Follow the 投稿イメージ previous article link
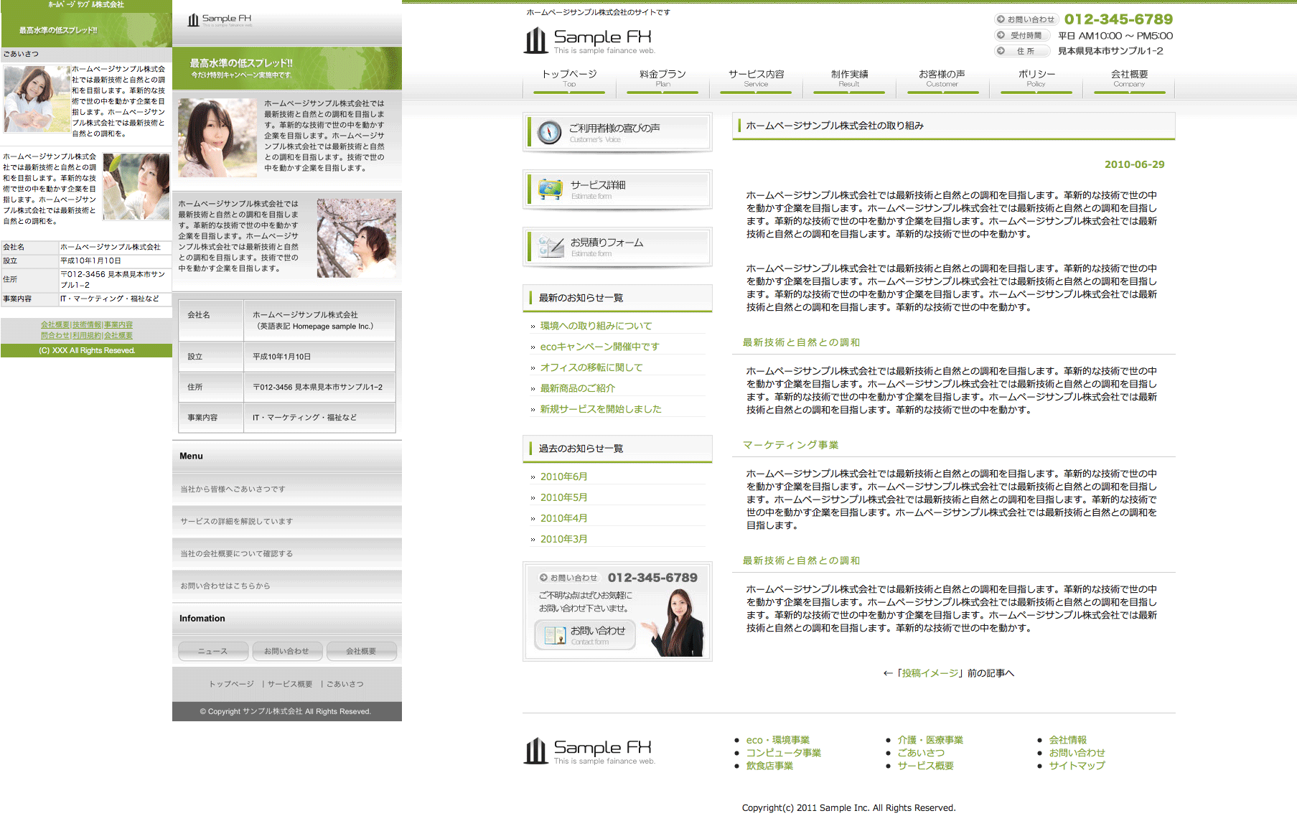The image size is (1297, 816). pyautogui.click(x=930, y=673)
